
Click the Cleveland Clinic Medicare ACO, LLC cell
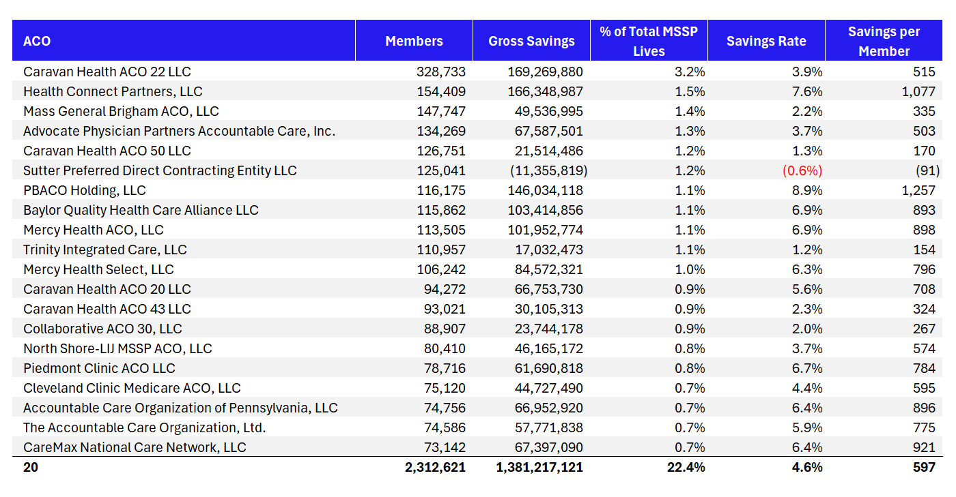click(132, 388)
